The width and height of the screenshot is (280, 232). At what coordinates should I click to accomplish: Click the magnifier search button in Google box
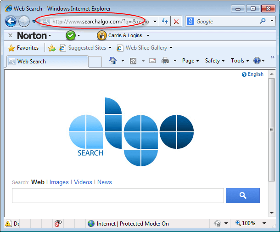coord(263,21)
